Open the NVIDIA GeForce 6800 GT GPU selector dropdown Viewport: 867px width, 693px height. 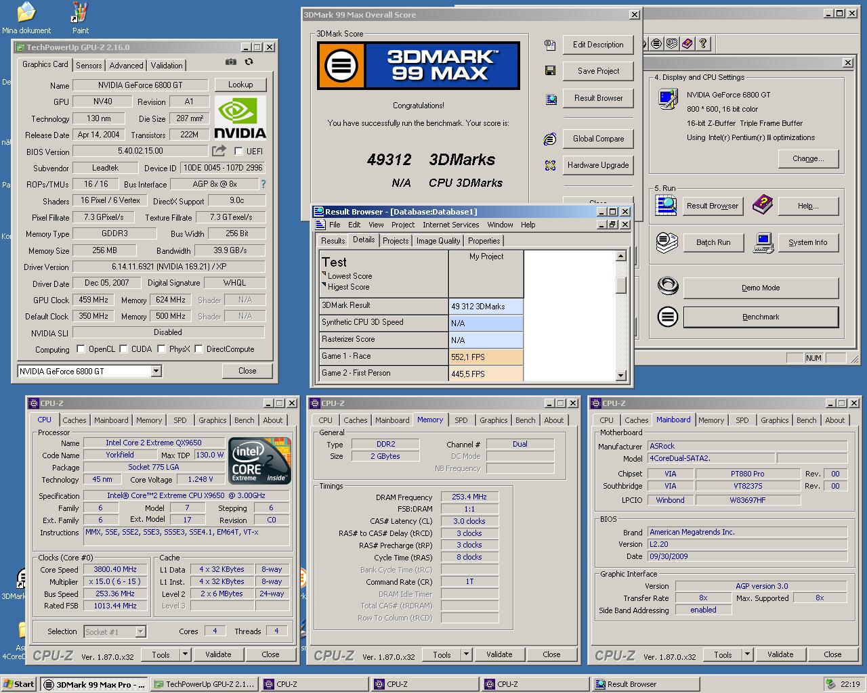pyautogui.click(x=156, y=371)
